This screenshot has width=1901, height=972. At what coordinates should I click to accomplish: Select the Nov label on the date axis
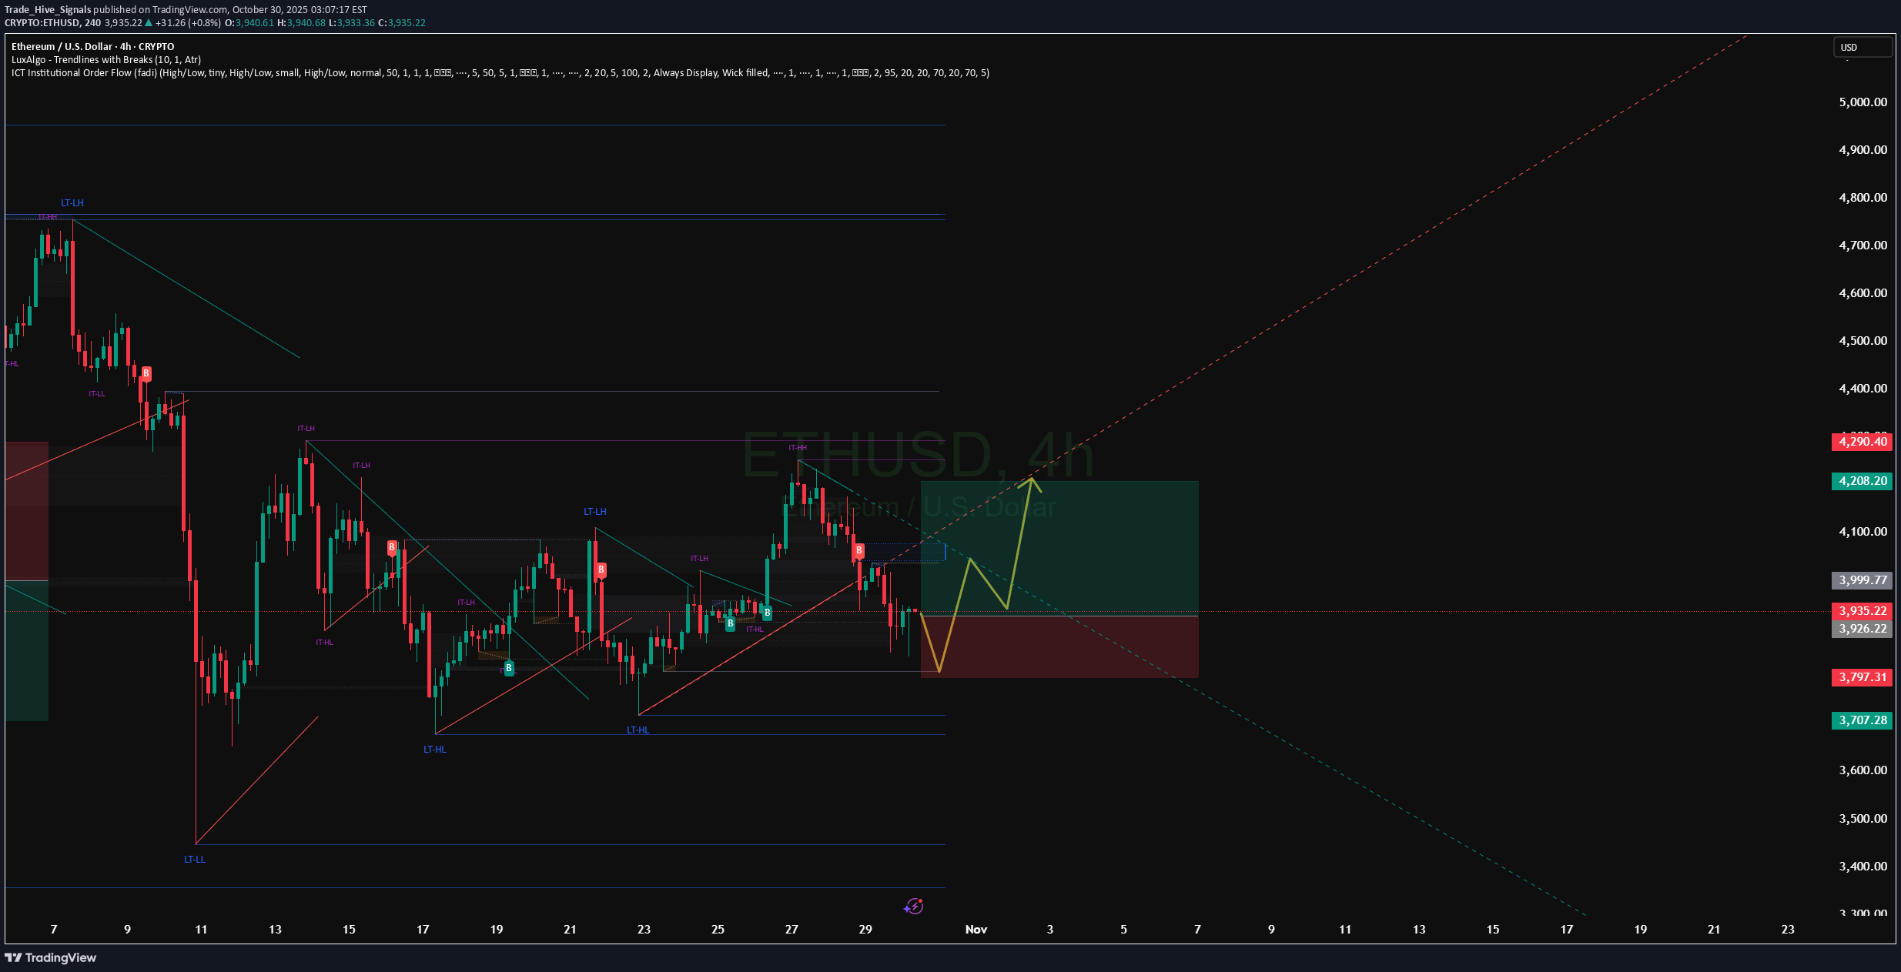pyautogui.click(x=976, y=929)
